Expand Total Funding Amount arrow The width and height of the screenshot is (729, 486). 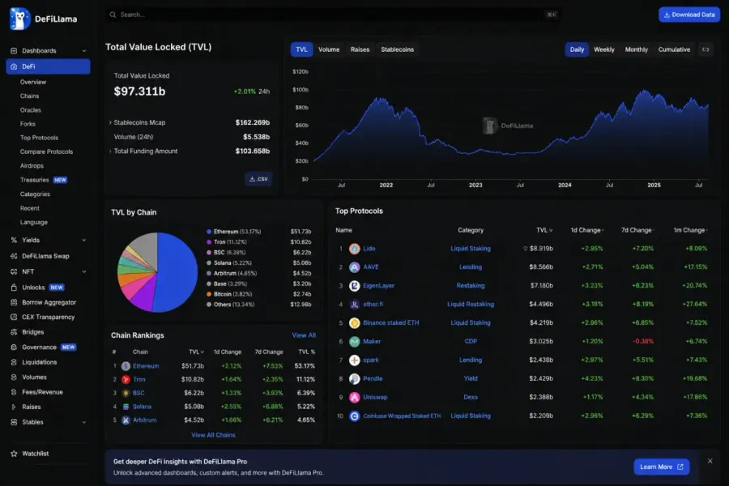coord(110,151)
